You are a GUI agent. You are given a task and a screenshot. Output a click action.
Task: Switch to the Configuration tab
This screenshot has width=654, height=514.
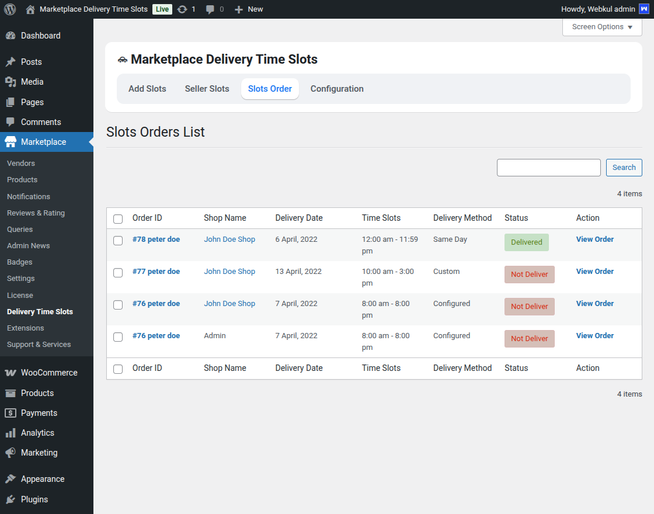[x=337, y=89]
